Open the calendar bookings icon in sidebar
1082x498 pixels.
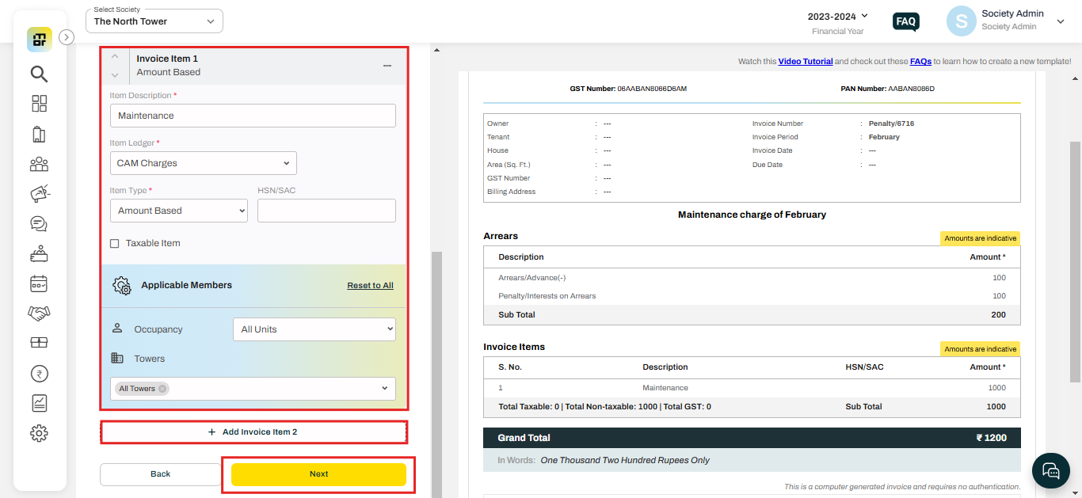pyautogui.click(x=39, y=283)
